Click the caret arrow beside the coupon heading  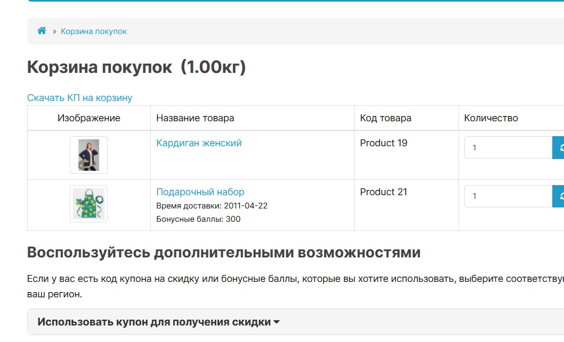[x=276, y=322]
